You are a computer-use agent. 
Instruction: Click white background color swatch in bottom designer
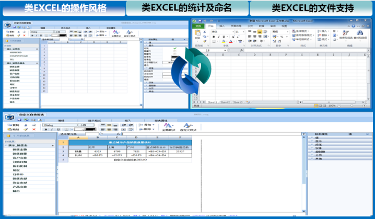pos(79,129)
